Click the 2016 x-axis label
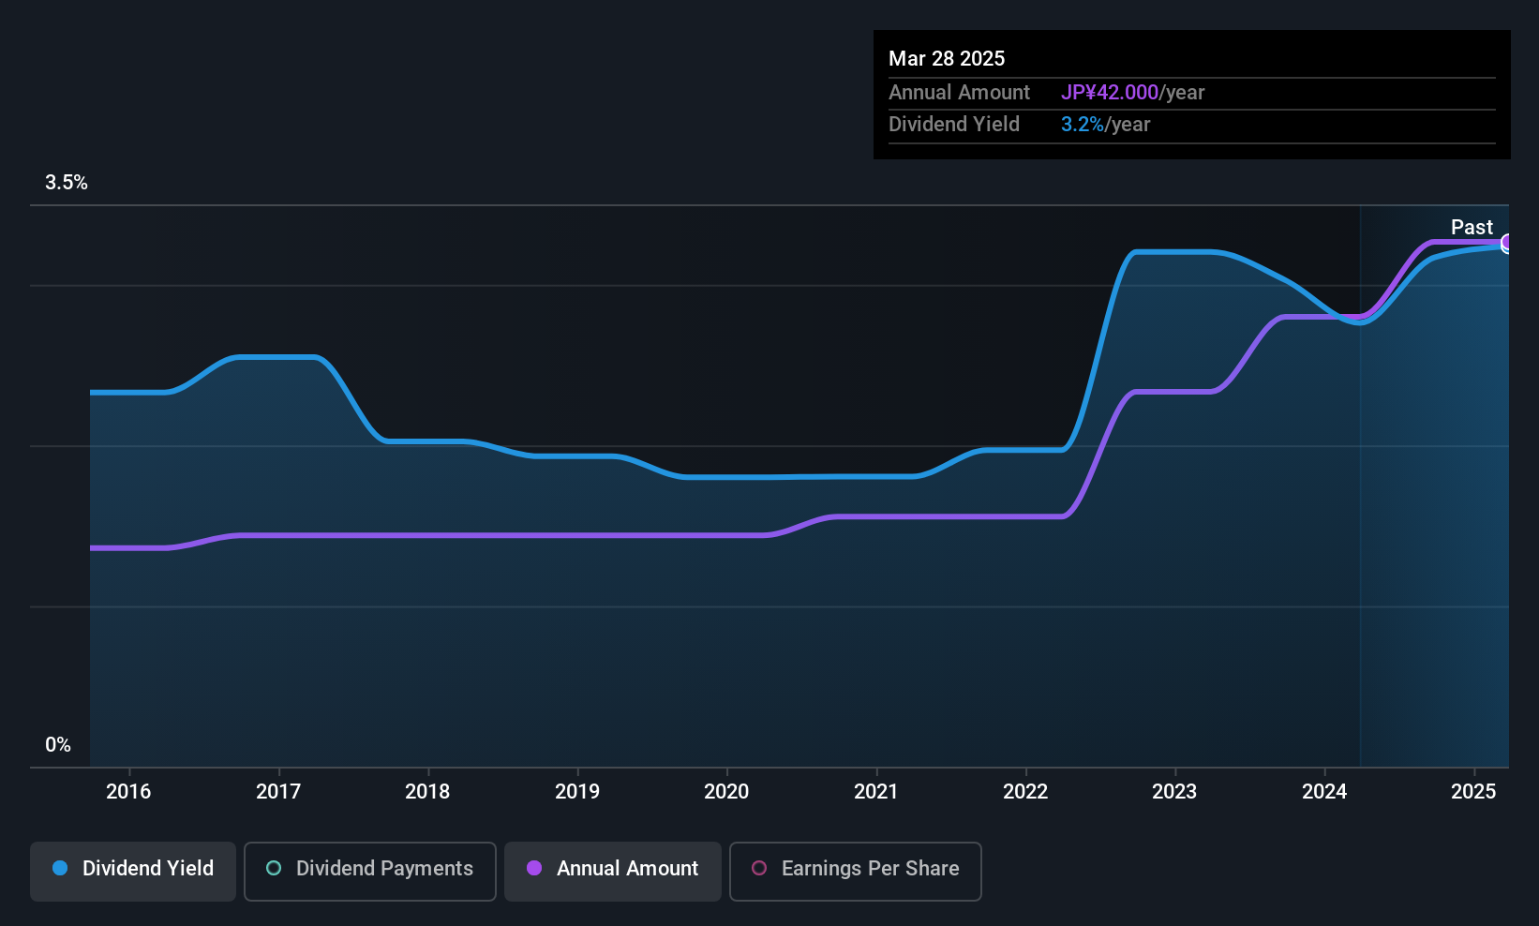Viewport: 1539px width, 926px height. [128, 791]
